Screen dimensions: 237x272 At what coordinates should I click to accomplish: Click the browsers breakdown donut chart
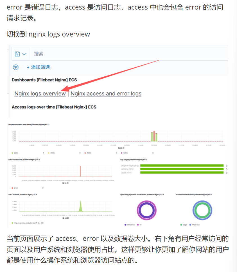202,211
